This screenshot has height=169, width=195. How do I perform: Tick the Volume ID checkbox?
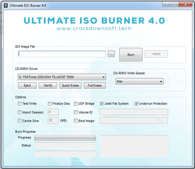click(76, 112)
